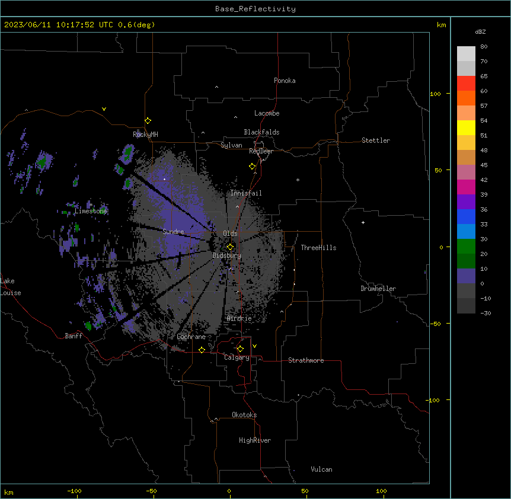Click the Sylvan label on the map

[x=231, y=145]
